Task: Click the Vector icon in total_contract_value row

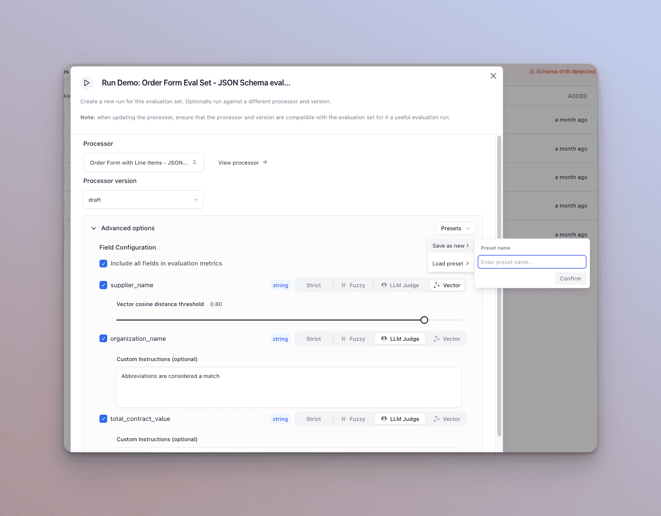Action: [436, 419]
